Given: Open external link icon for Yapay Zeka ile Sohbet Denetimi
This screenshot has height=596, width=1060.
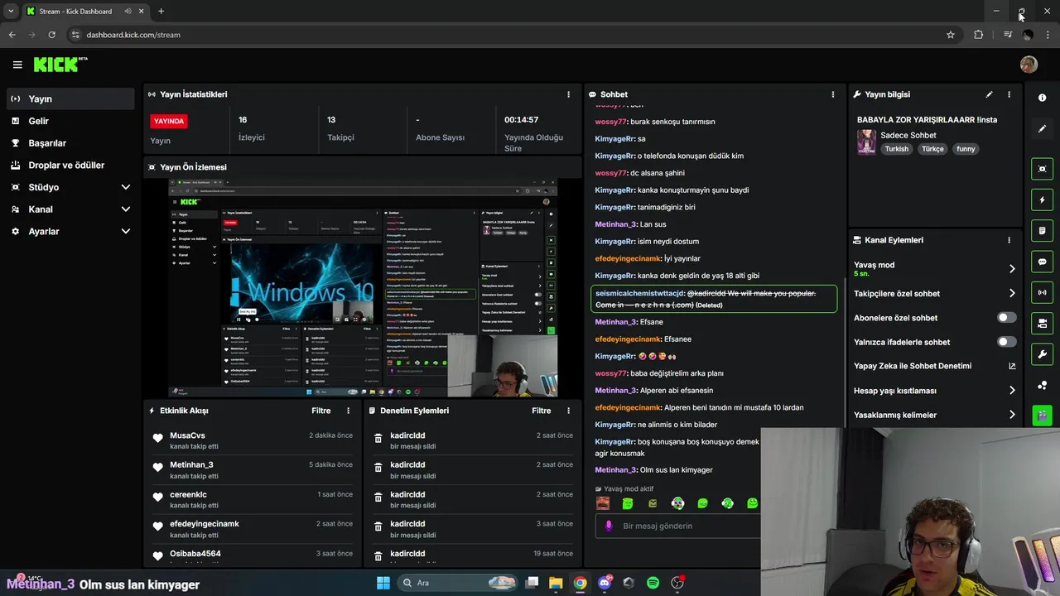Looking at the screenshot, I should (x=1012, y=366).
